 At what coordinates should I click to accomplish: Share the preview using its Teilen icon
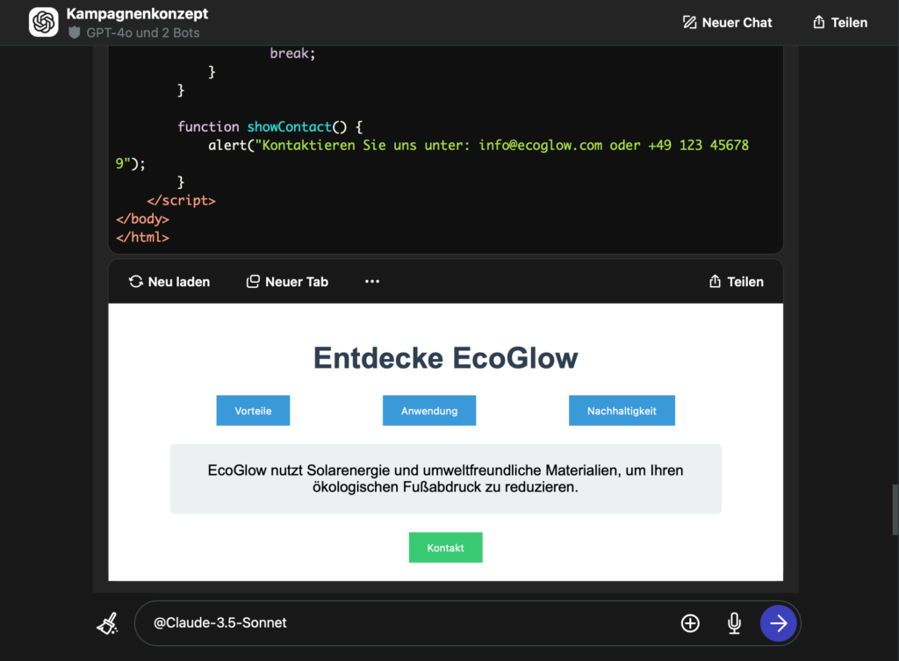pos(736,282)
